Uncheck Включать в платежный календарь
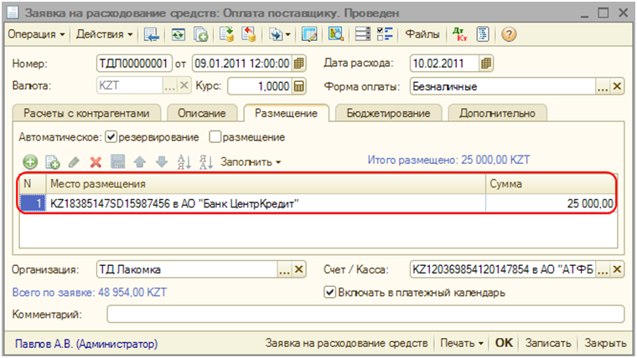This screenshot has height=358, width=637. [329, 292]
